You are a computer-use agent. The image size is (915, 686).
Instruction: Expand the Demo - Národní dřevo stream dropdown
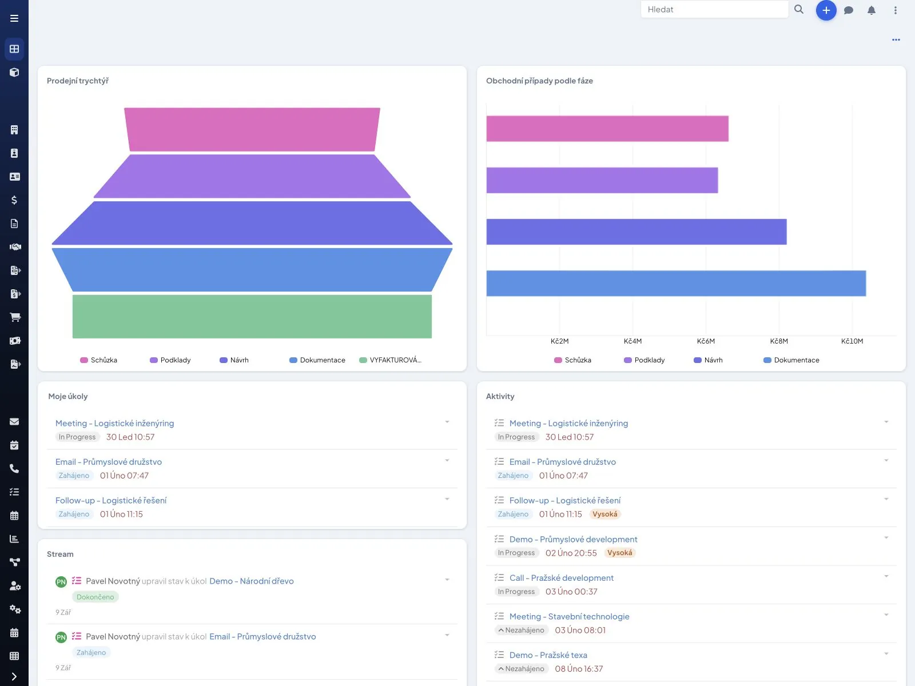click(447, 580)
